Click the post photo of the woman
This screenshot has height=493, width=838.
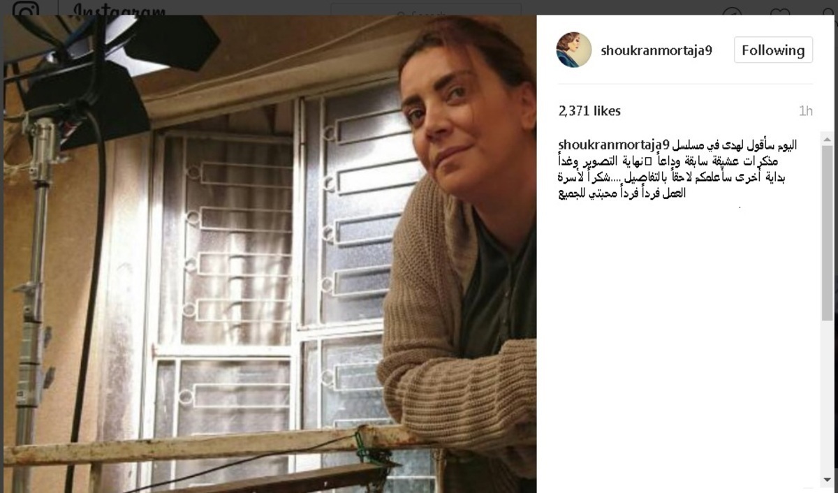(270, 254)
